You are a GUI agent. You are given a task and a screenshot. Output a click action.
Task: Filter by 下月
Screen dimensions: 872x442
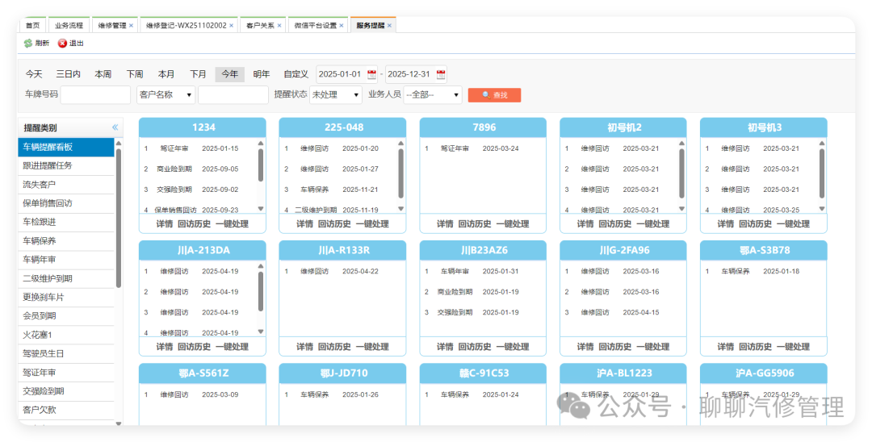pos(198,74)
